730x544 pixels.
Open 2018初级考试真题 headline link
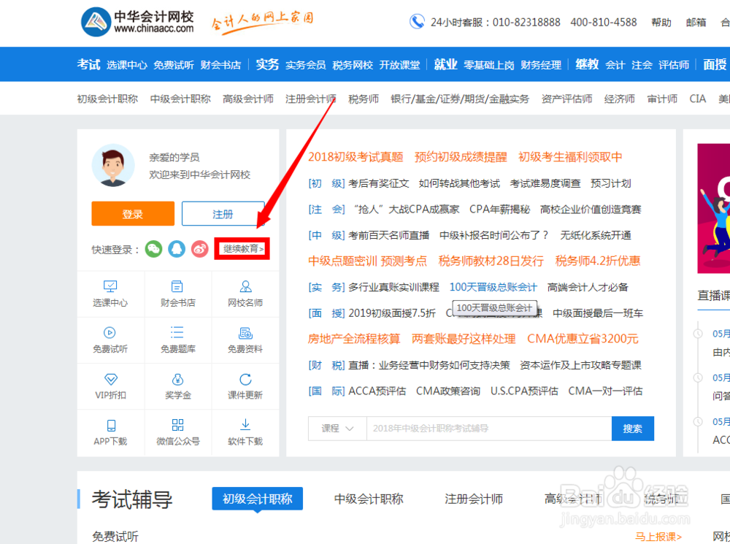pyautogui.click(x=356, y=157)
